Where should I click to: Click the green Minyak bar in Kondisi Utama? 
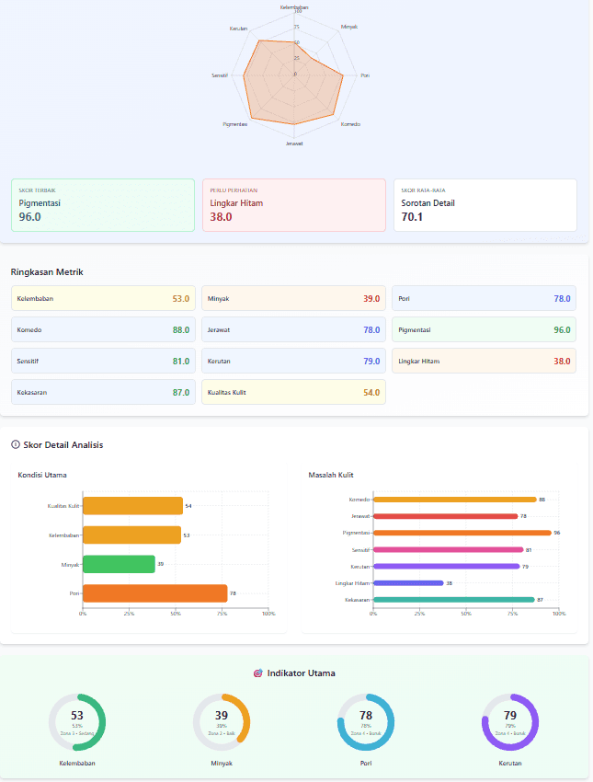(x=119, y=564)
